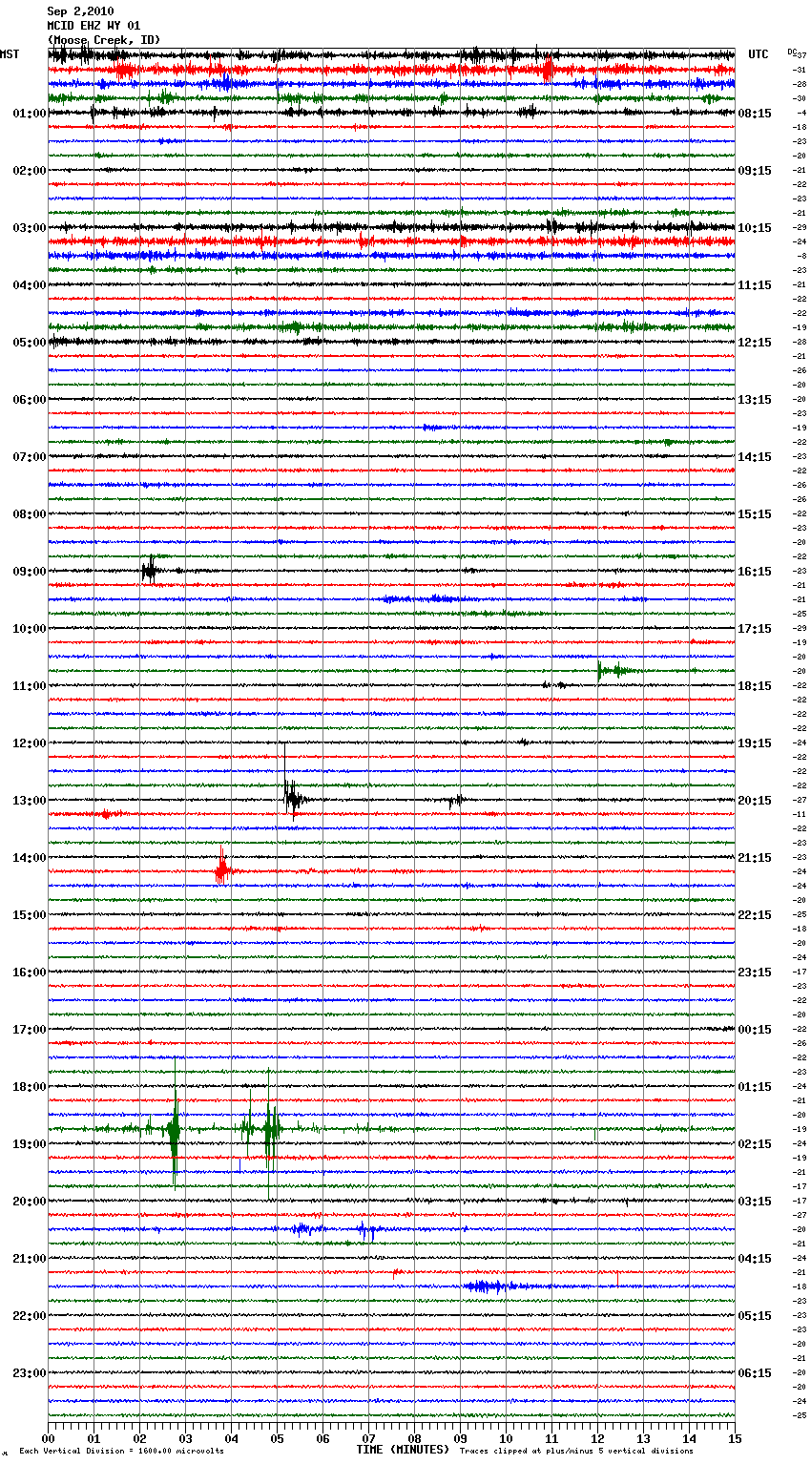The width and height of the screenshot is (811, 1464).
Task: Click the 03:00 MST row label
Action: [x=30, y=228]
